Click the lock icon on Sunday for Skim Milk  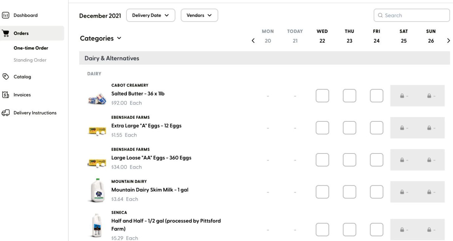(430, 192)
